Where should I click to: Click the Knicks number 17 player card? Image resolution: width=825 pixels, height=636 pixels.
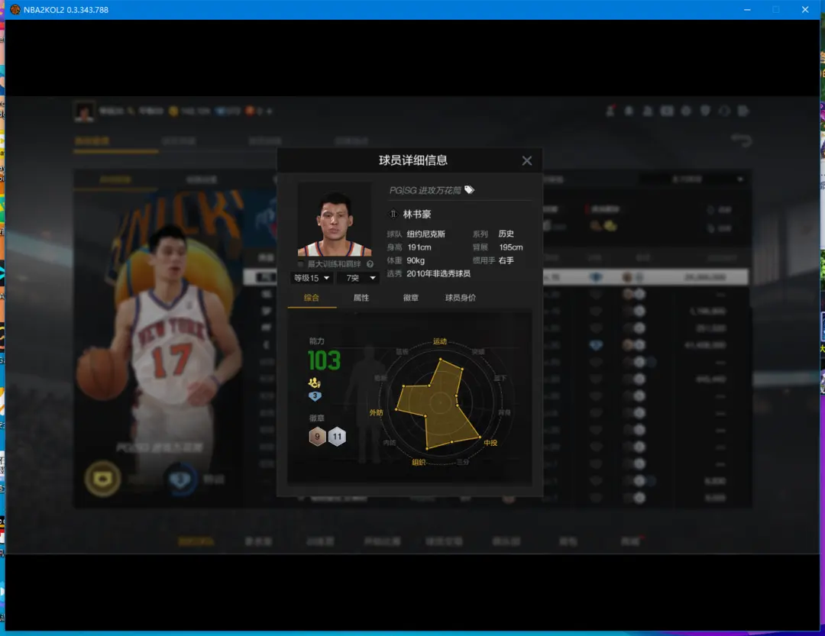pos(158,347)
